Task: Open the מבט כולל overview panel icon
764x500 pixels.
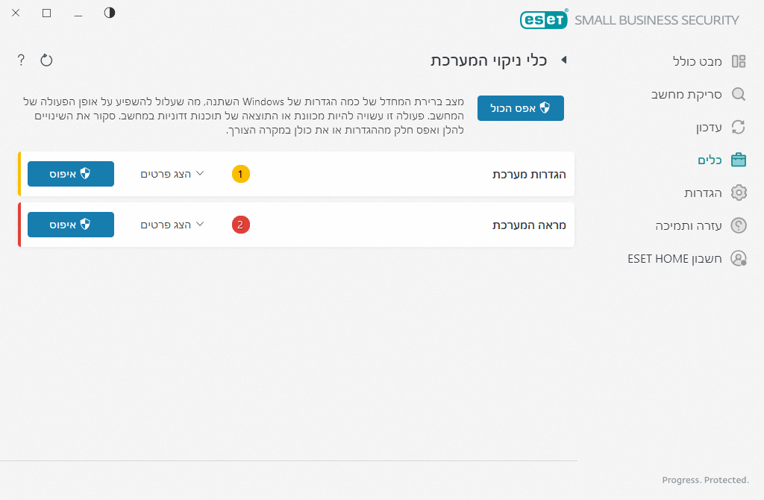Action: click(x=739, y=61)
